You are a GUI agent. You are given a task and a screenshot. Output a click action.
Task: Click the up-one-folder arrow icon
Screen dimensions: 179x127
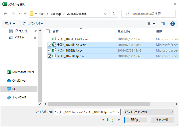point(25,13)
